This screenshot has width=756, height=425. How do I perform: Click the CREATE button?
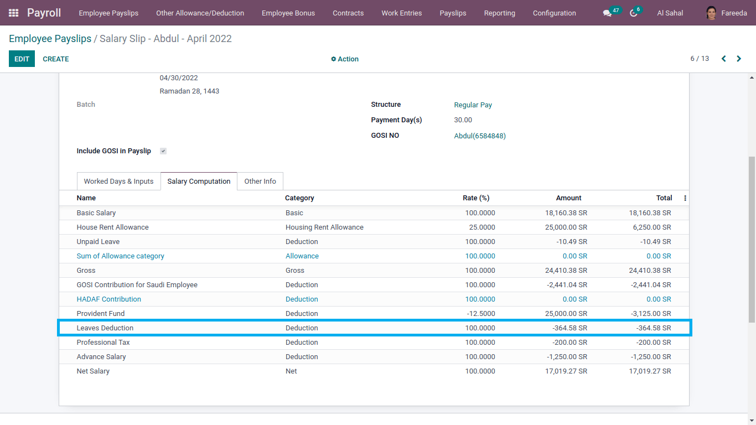pyautogui.click(x=56, y=59)
